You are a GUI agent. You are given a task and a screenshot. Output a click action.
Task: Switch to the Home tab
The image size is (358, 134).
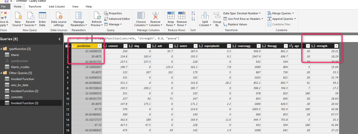click(x=18, y=7)
